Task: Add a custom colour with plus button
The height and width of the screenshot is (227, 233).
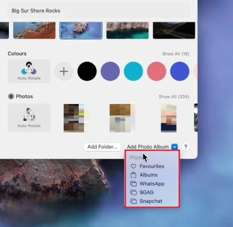Action: pyautogui.click(x=64, y=71)
